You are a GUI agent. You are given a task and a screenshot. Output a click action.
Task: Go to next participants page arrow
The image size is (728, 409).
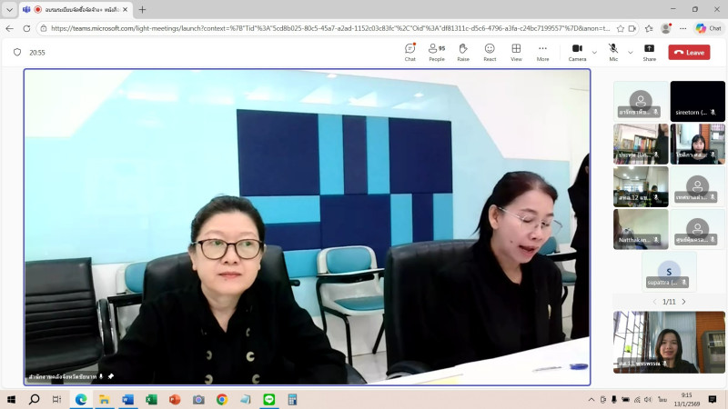click(x=684, y=302)
